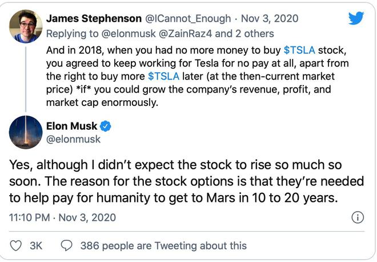Open Elon Musk's rocket profile picture
This screenshot has height=262, width=377.
click(25, 132)
